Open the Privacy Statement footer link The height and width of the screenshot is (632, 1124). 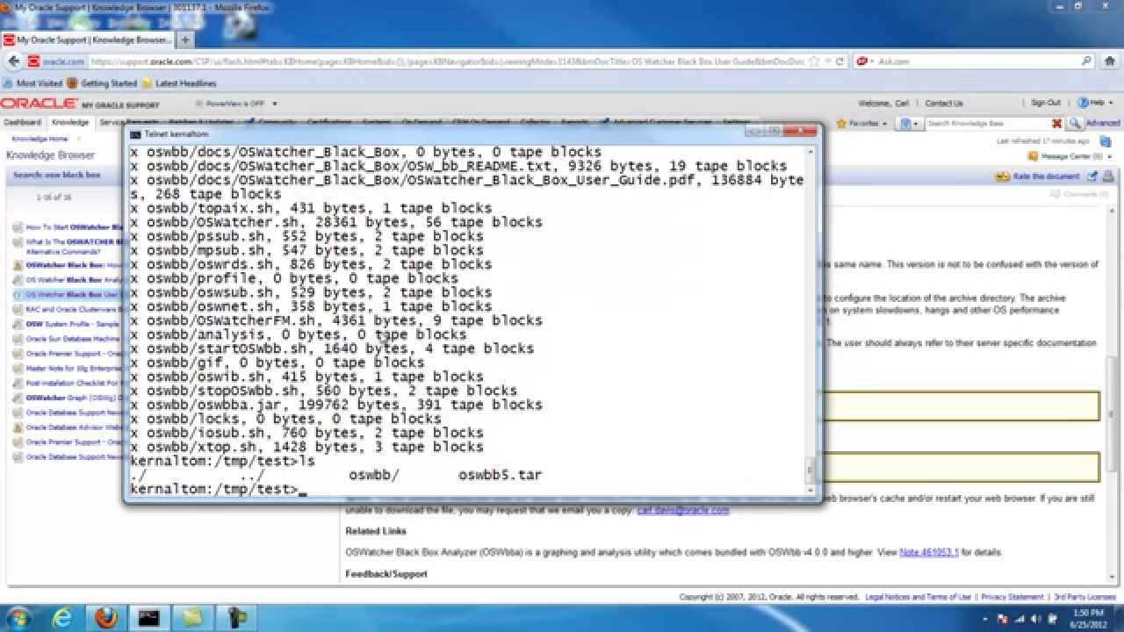(1012, 597)
